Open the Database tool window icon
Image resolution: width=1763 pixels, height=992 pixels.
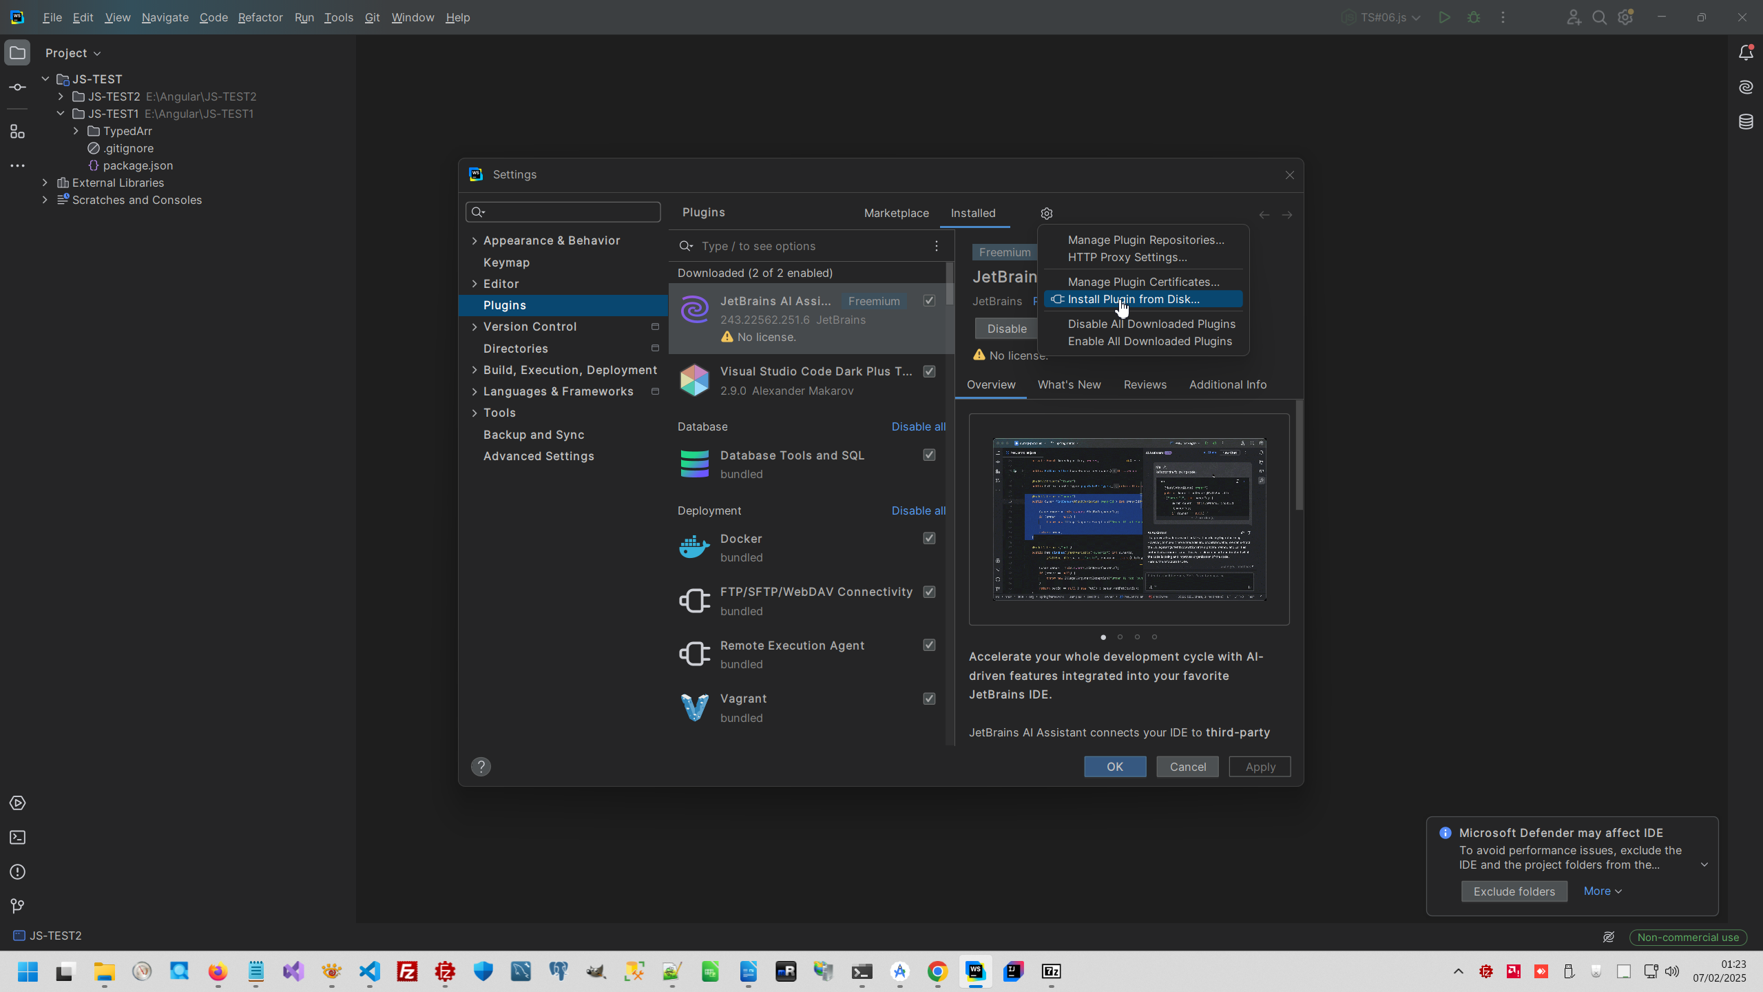pos(1746,122)
